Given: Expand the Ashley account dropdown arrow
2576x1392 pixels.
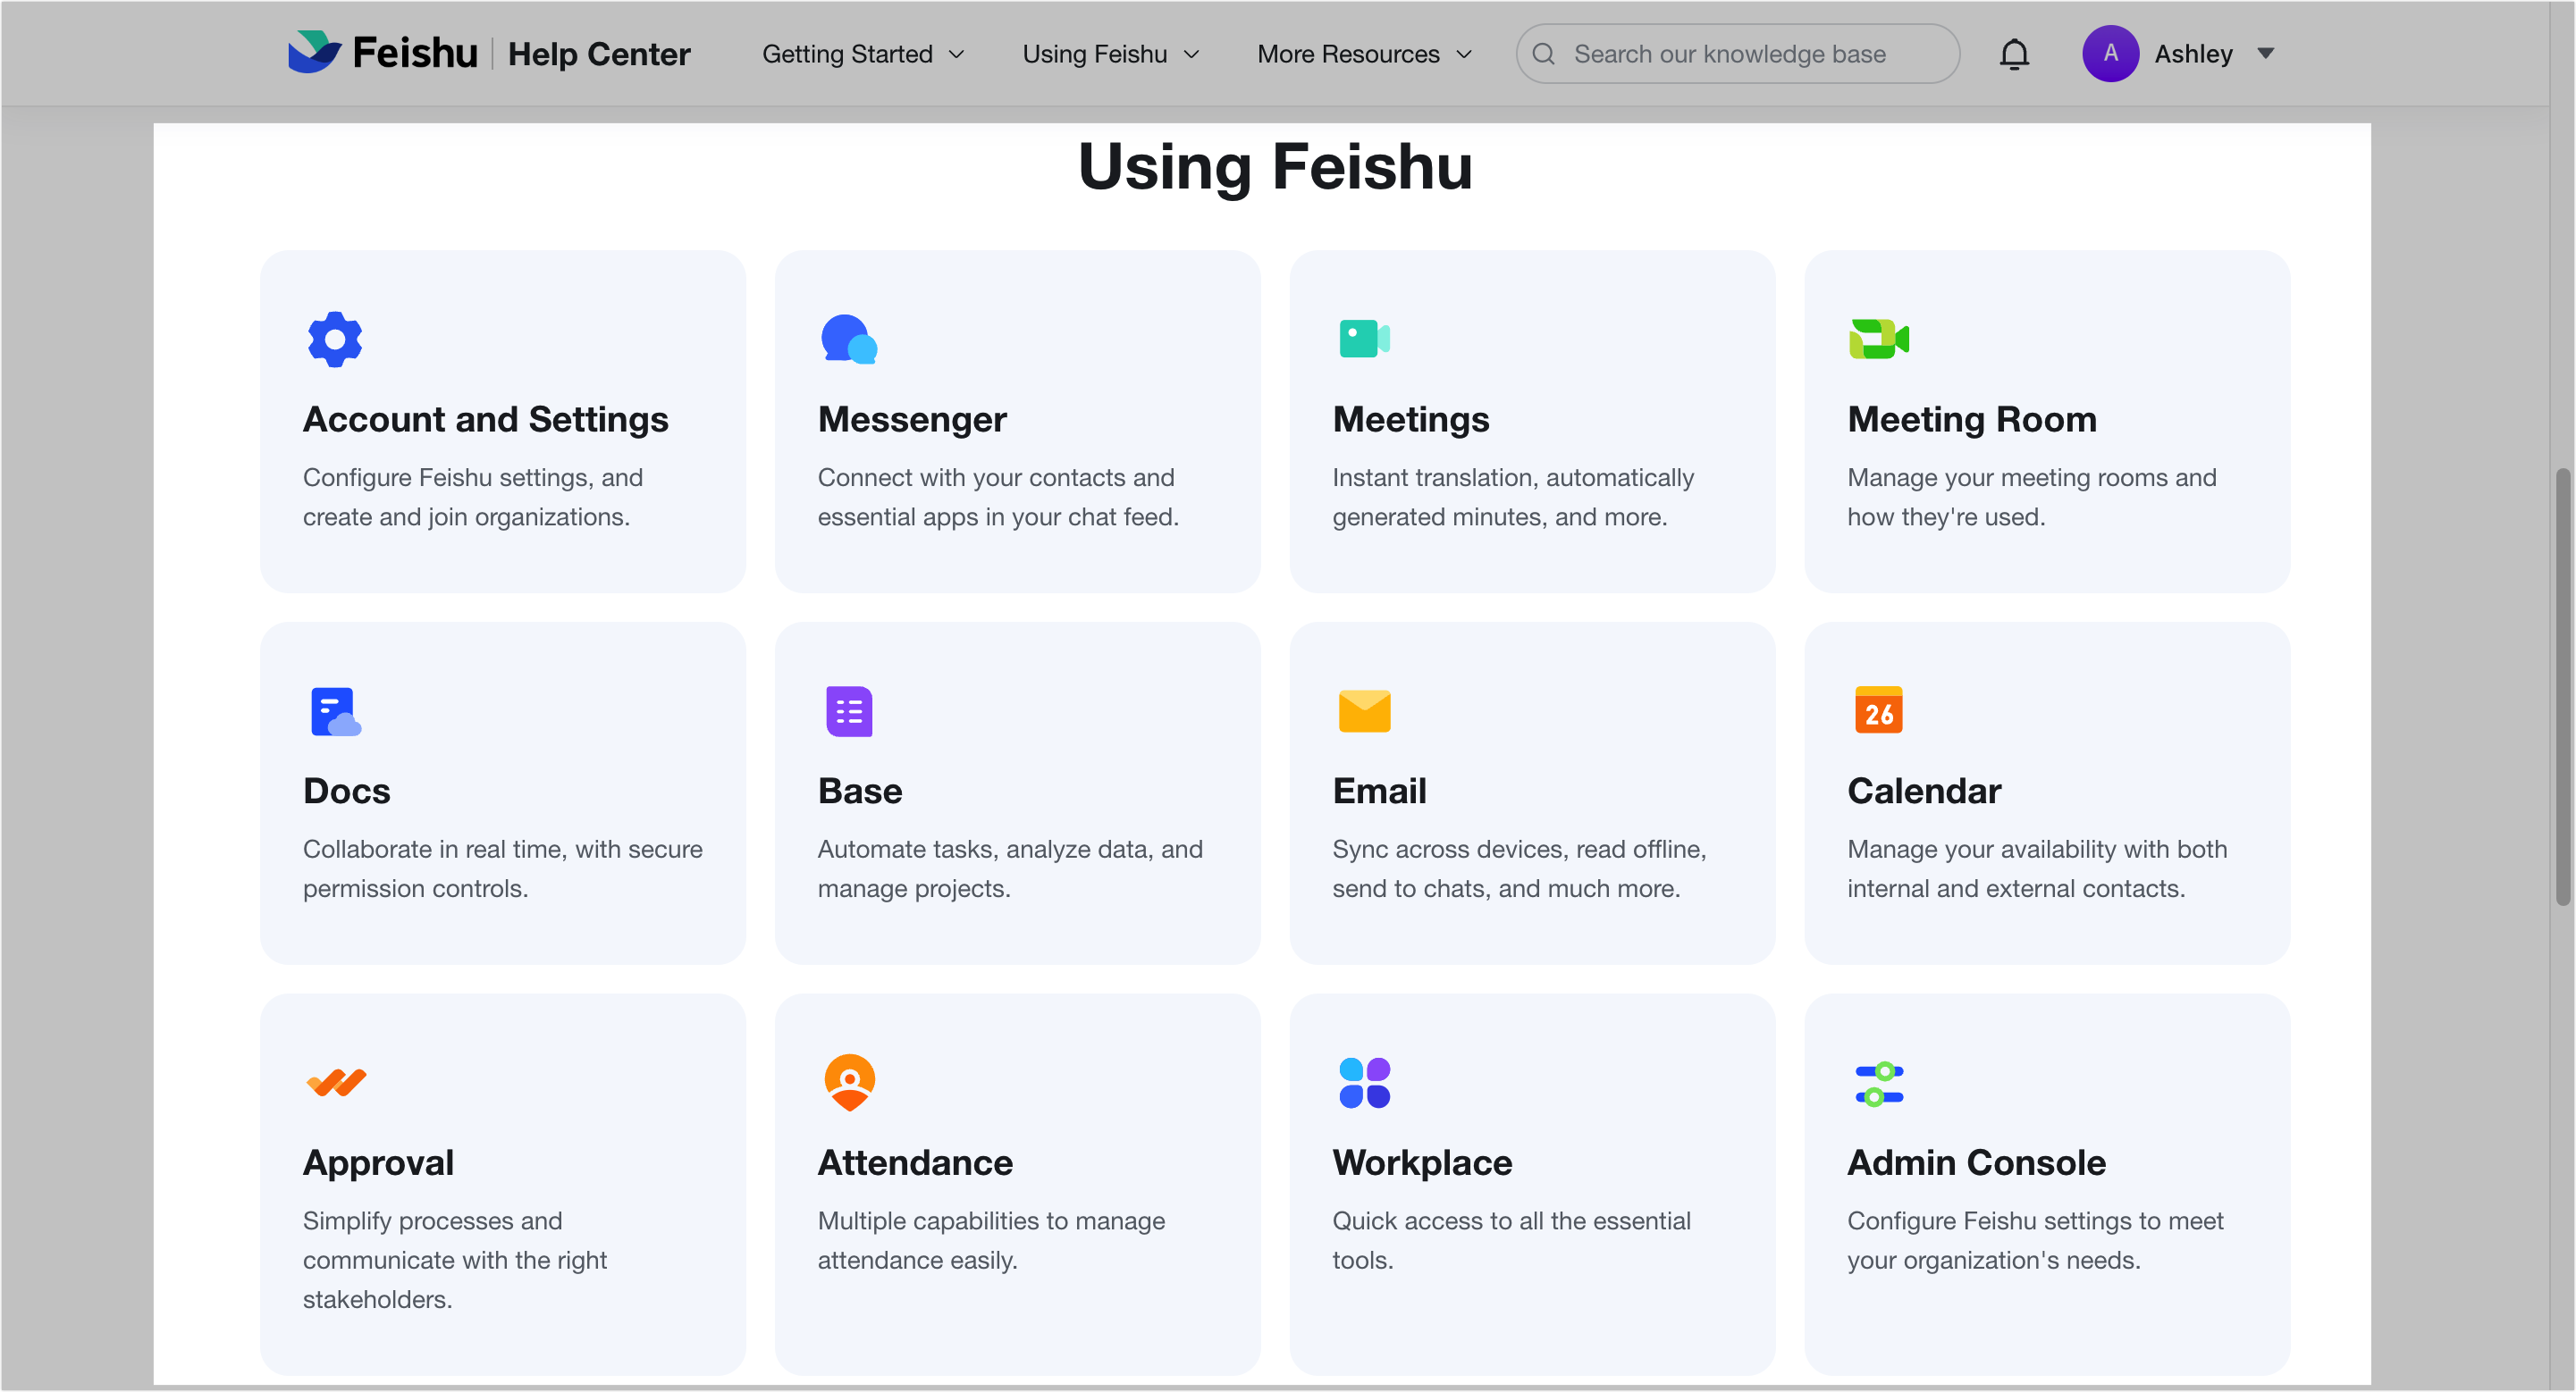Looking at the screenshot, I should pos(2266,54).
